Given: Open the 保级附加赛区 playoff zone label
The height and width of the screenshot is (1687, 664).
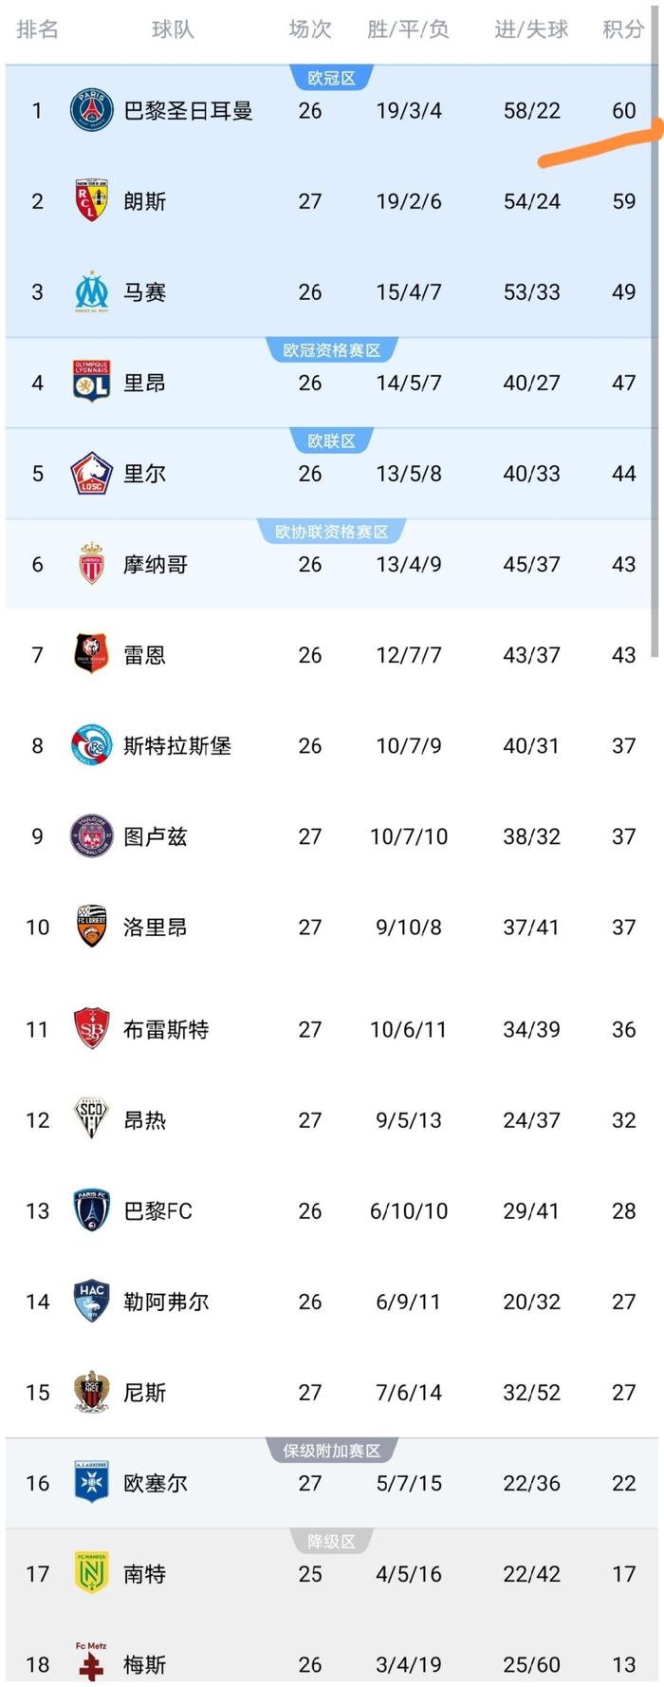Looking at the screenshot, I should point(331,1450).
